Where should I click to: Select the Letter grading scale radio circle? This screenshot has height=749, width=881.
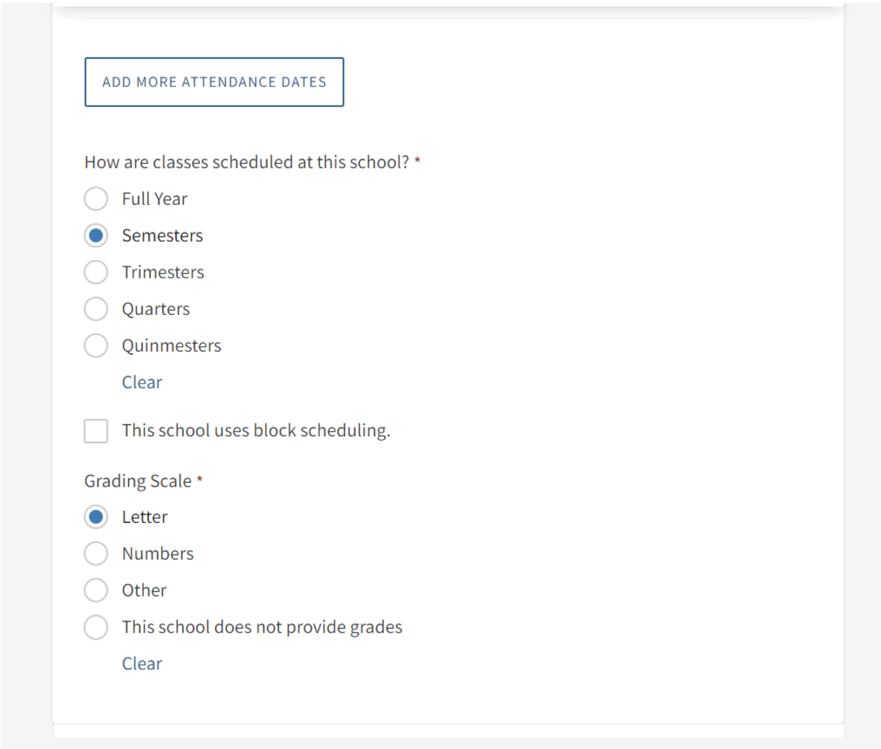point(96,517)
